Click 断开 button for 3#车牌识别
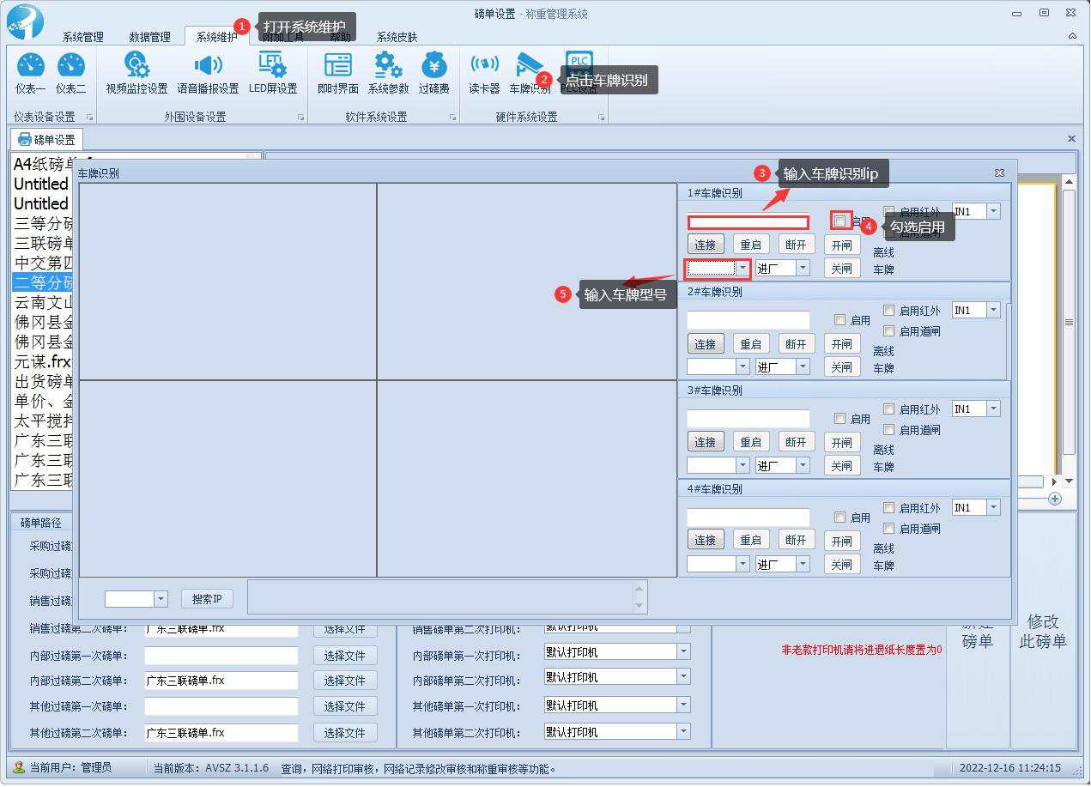The width and height of the screenshot is (1091, 787). [x=797, y=442]
